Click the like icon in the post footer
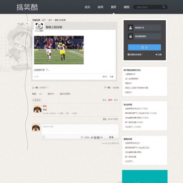 pos(105,77)
